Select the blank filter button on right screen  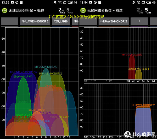click(x=88, y=21)
